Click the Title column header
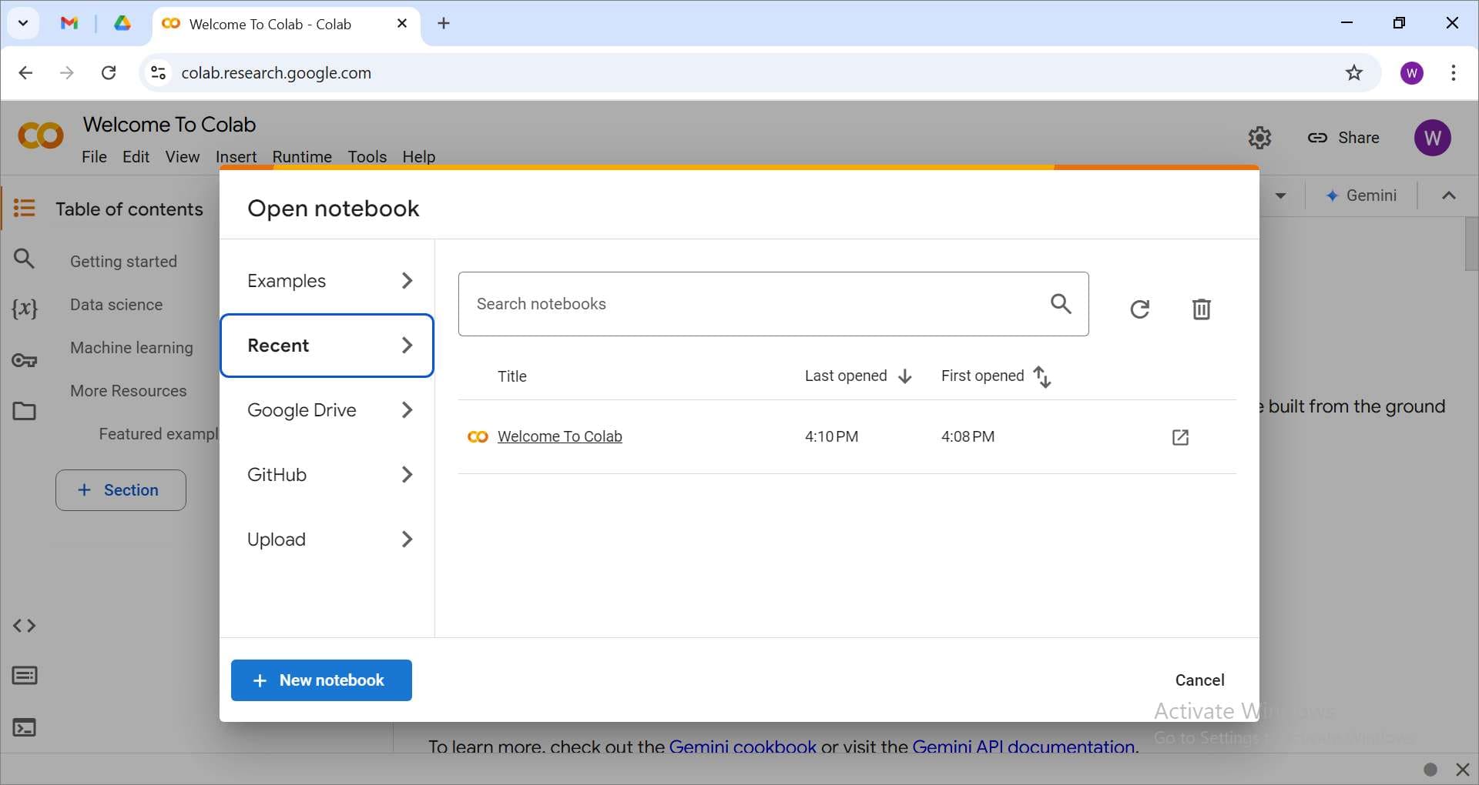1479x785 pixels. coord(512,376)
